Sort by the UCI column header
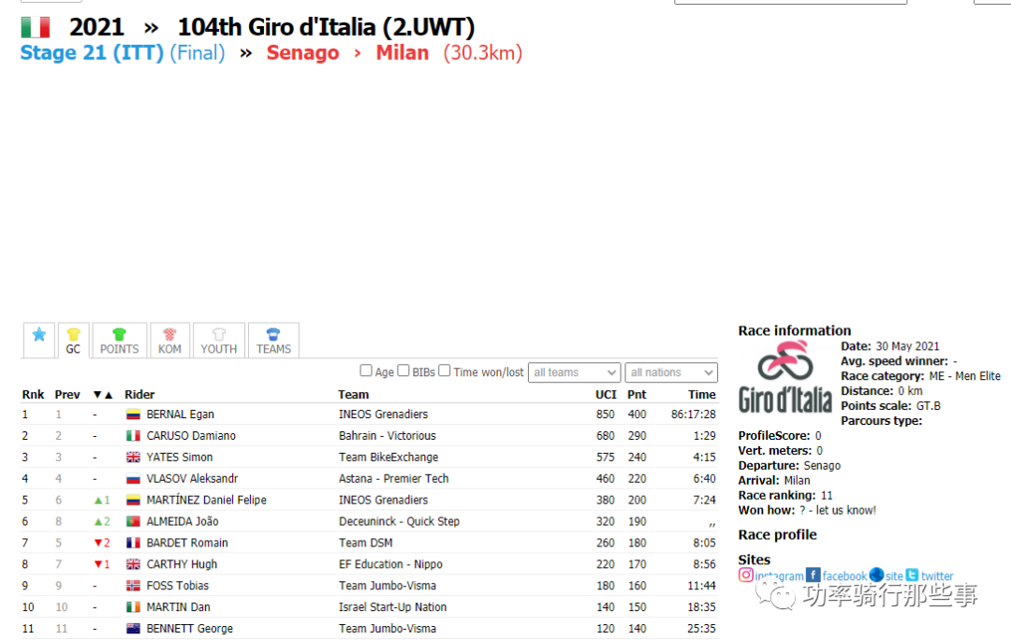Screen dimensions: 1011x640 coord(606,395)
